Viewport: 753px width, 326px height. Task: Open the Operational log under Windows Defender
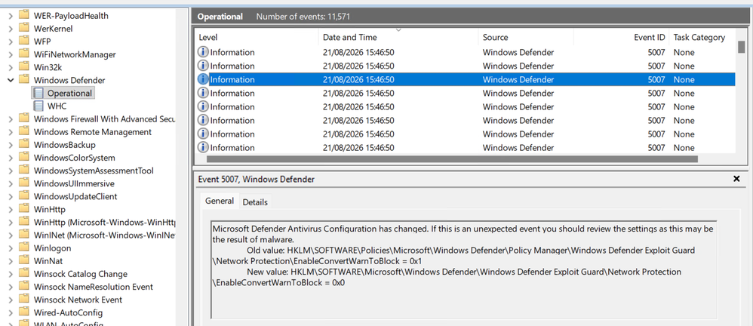tap(69, 93)
